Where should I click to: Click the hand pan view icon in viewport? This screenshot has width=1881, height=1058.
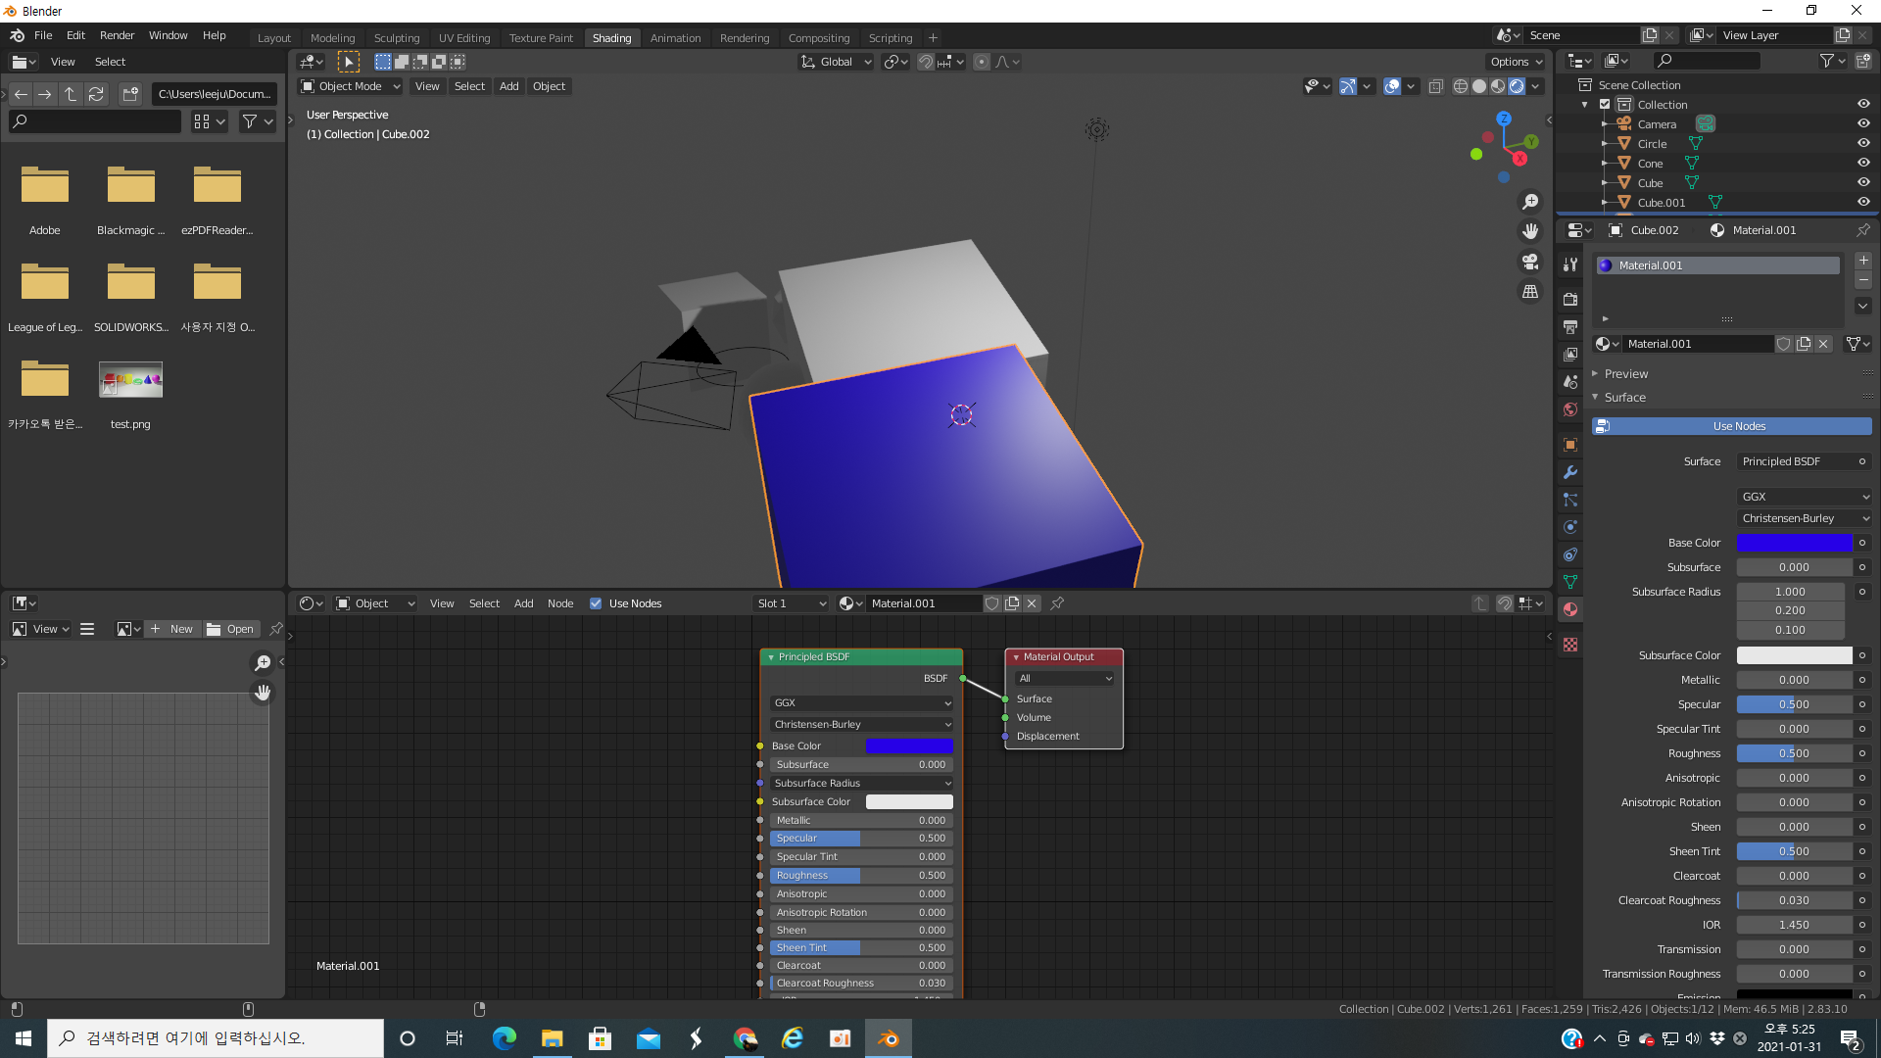click(x=1529, y=231)
